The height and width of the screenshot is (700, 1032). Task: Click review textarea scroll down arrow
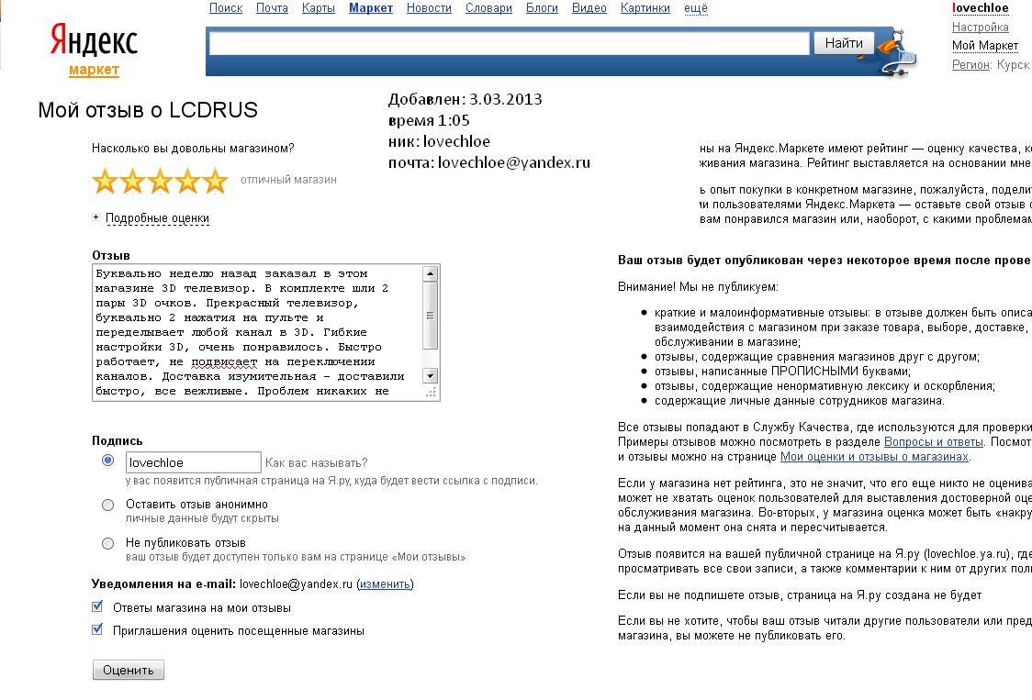[x=430, y=376]
